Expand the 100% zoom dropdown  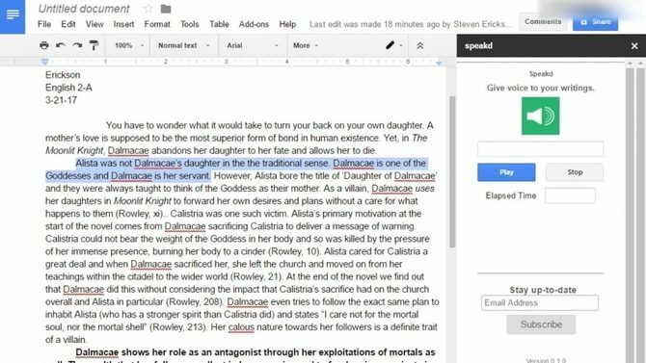pos(129,45)
